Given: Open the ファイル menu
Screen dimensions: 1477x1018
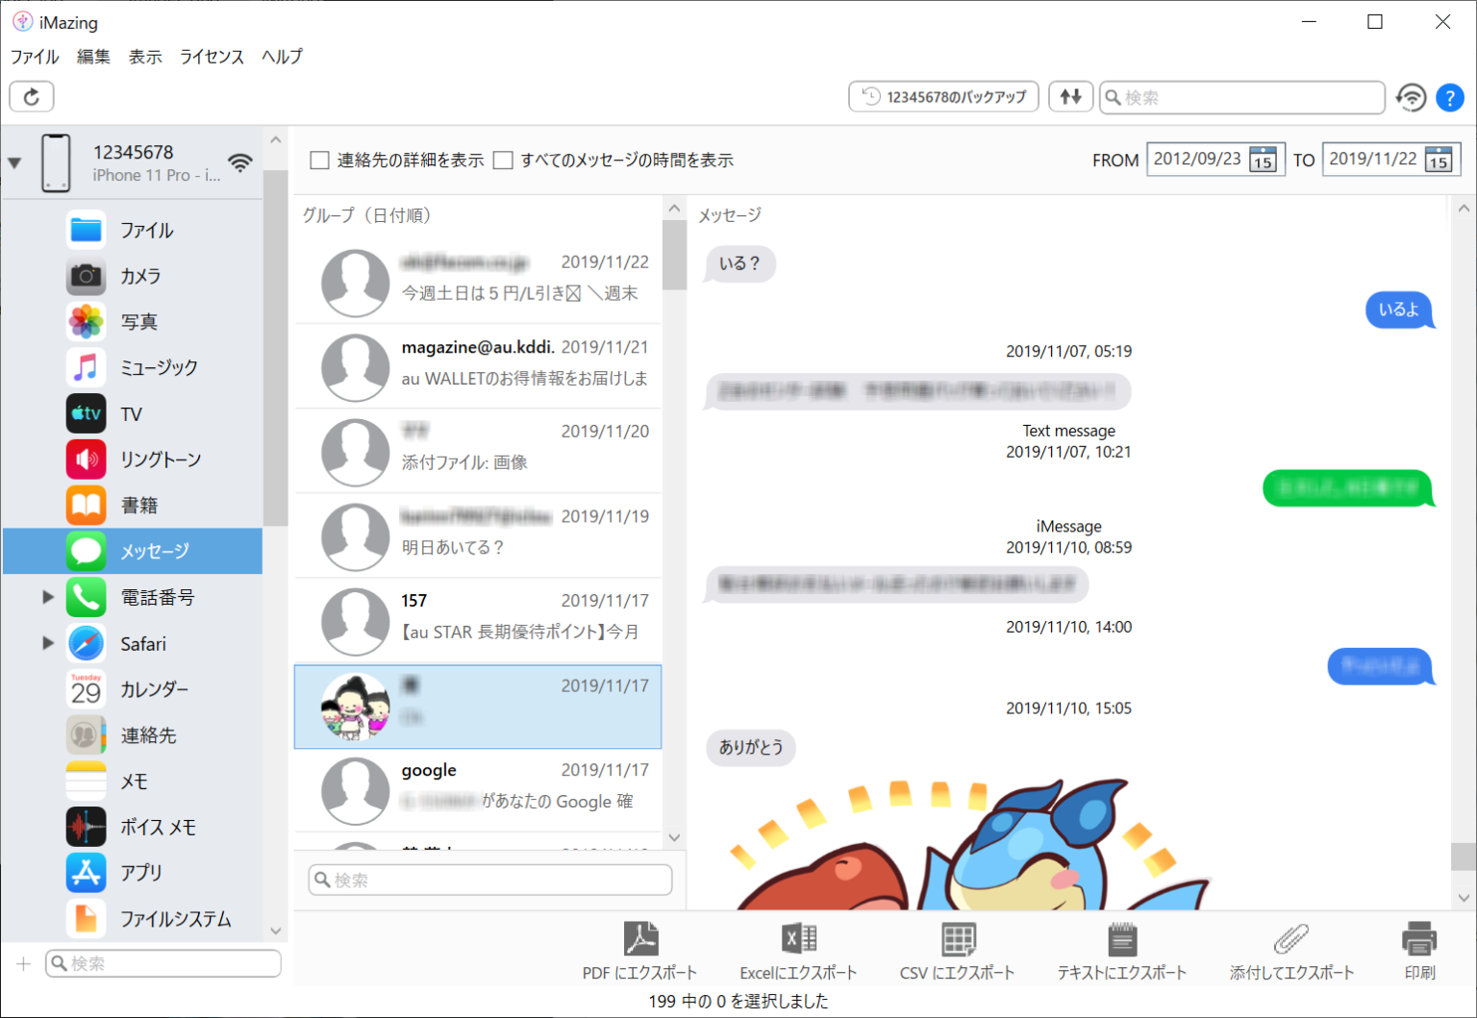Looking at the screenshot, I should tap(34, 57).
